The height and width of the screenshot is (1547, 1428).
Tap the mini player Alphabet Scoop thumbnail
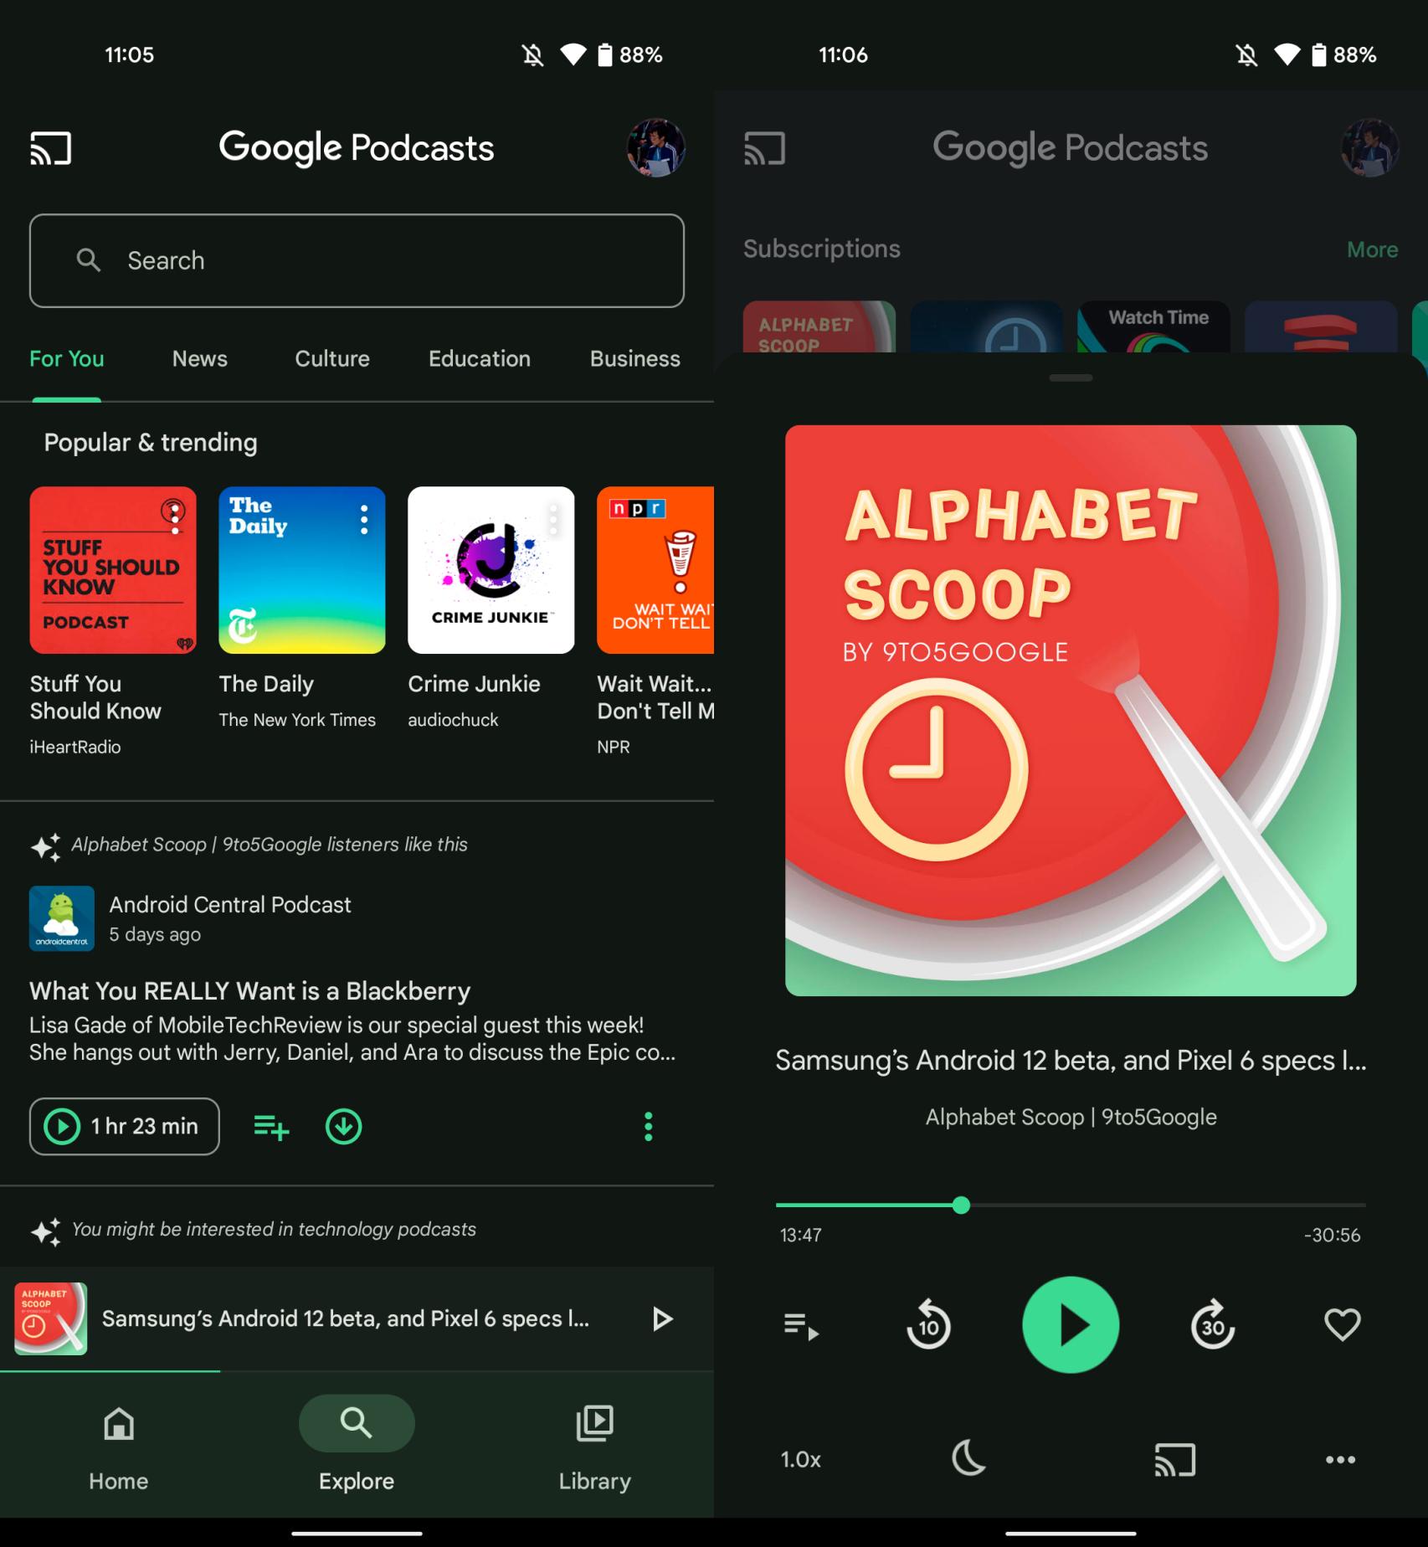point(51,1318)
